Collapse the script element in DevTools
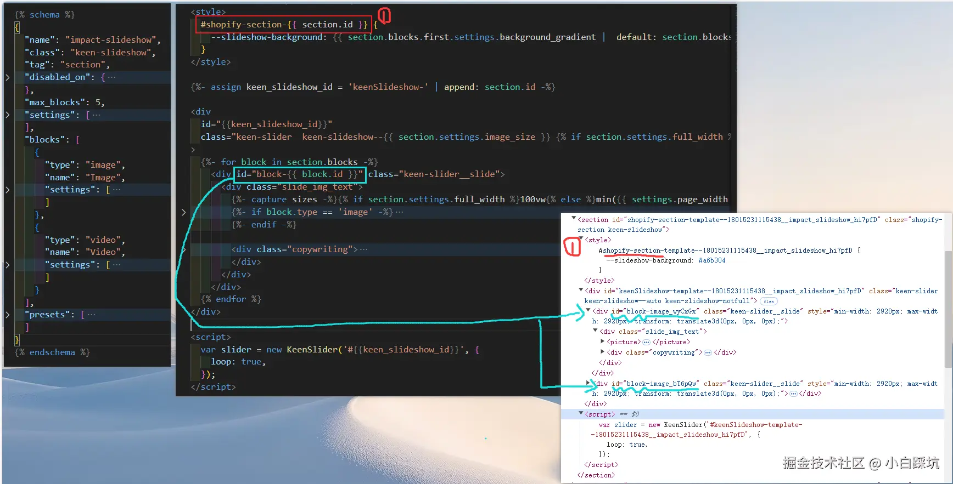The image size is (953, 484). click(581, 413)
